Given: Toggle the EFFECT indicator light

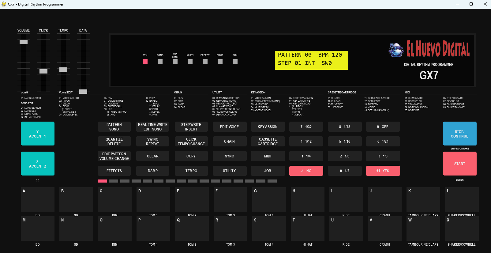Looking at the screenshot, I should click(205, 62).
